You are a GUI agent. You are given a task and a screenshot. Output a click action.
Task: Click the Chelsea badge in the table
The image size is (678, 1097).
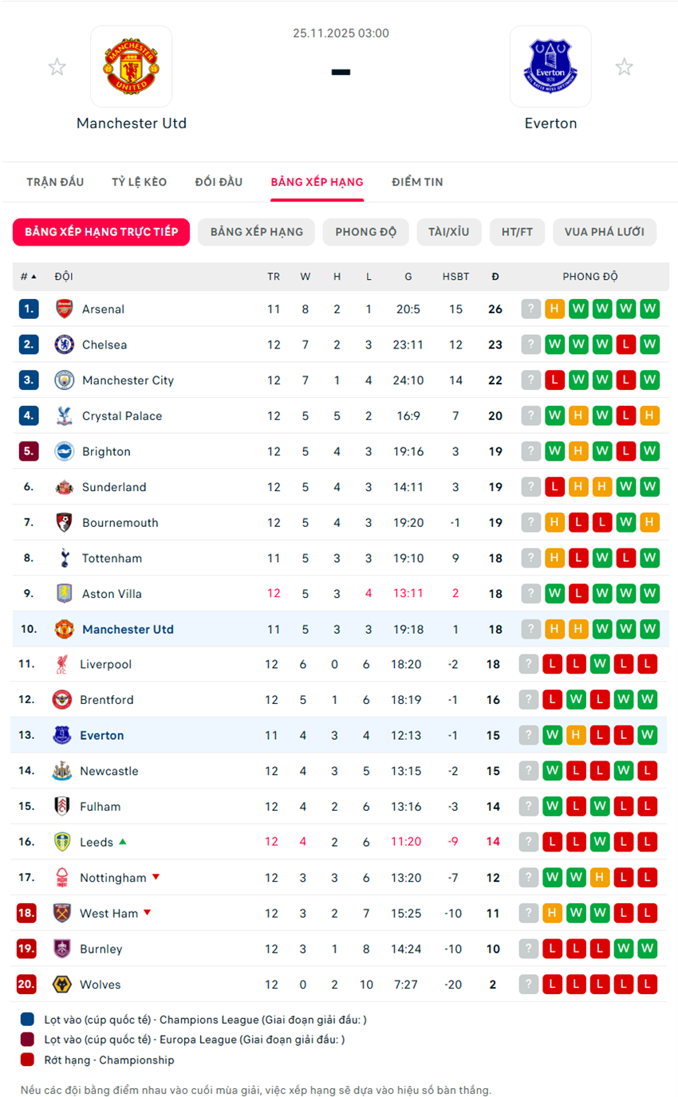pyautogui.click(x=64, y=344)
